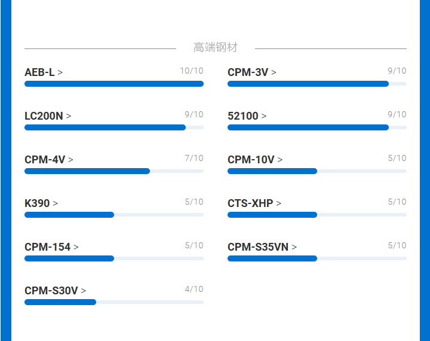Click the AEB-L rating progress bar
This screenshot has height=341, width=430.
click(x=114, y=84)
